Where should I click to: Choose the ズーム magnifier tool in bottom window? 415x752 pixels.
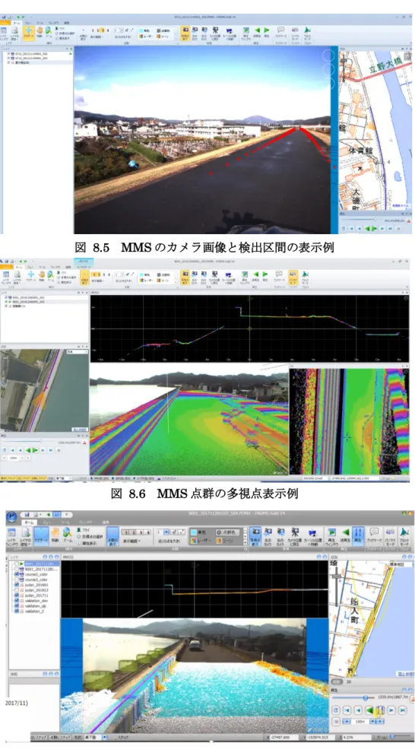pos(68,537)
